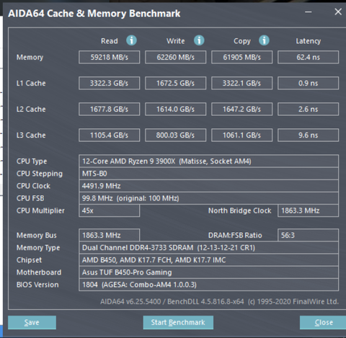This screenshot has width=346, height=338.
Task: Start the benchmark run
Action: coord(178,322)
